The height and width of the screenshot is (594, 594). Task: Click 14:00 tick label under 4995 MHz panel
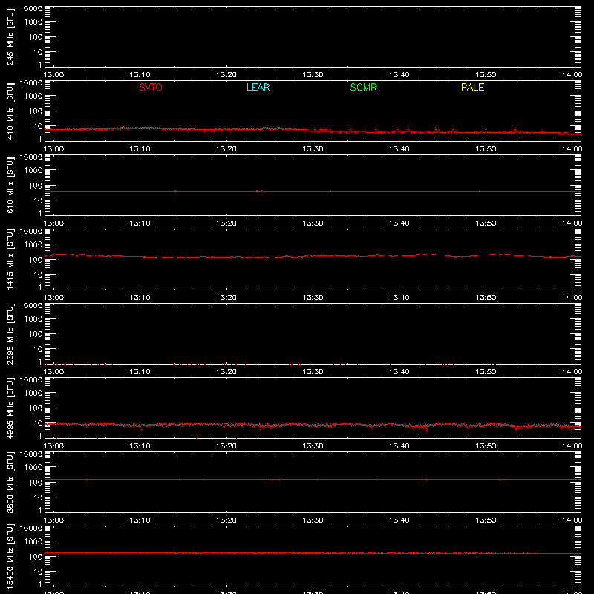tap(572, 446)
